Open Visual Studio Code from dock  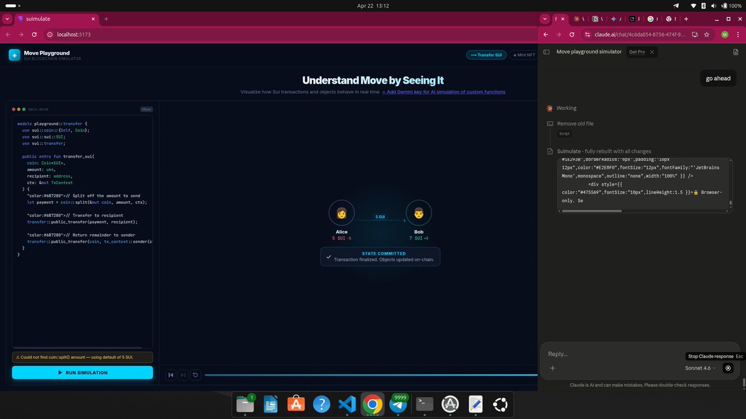(x=346, y=405)
